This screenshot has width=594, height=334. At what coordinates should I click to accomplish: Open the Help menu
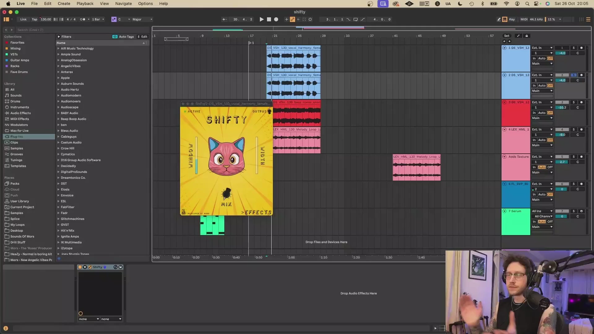164,4
